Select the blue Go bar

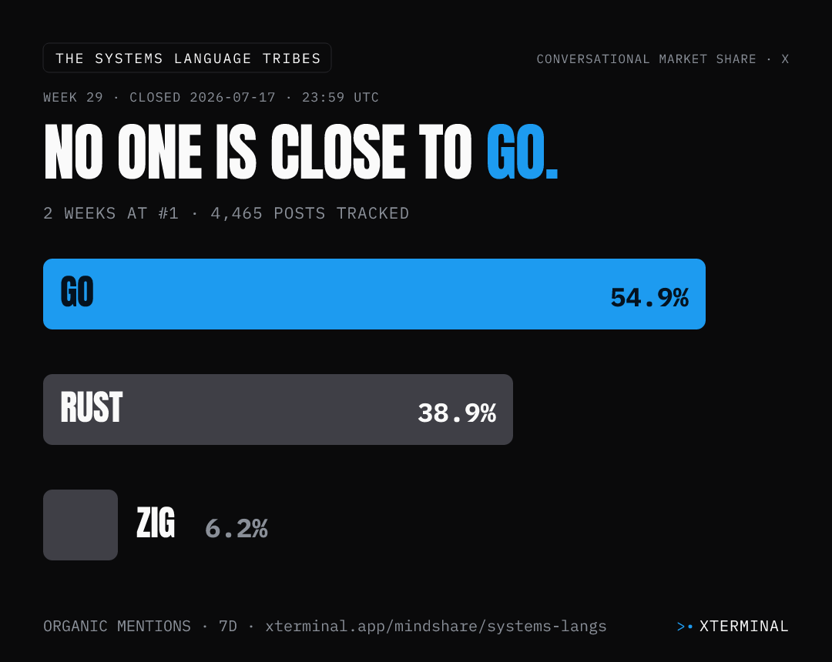tap(374, 294)
